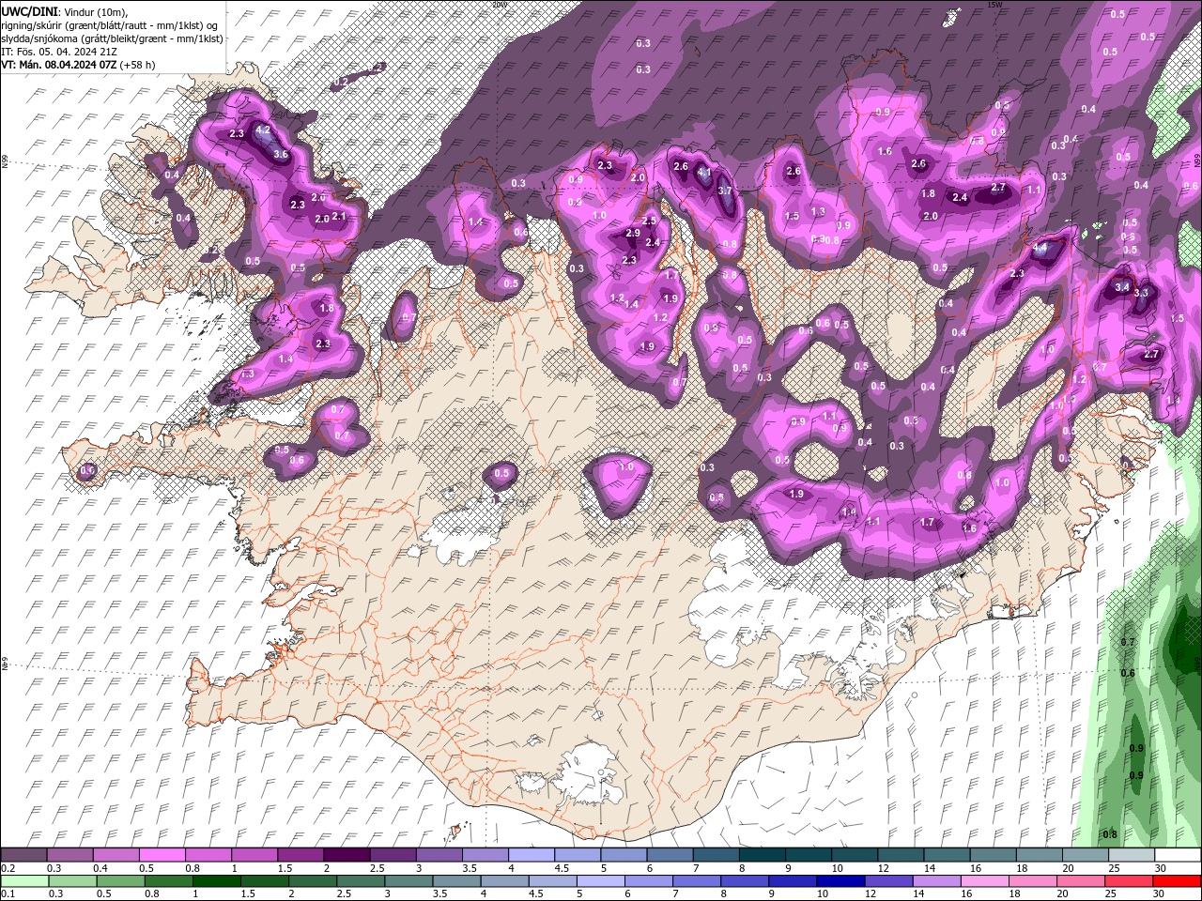Image resolution: width=1202 pixels, height=901 pixels.
Task: Click the violet 12 swatch in the rain scale
Action: point(887,881)
